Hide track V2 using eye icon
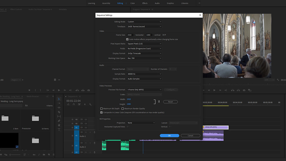Screen dimensions: 286x161 pos(86,123)
